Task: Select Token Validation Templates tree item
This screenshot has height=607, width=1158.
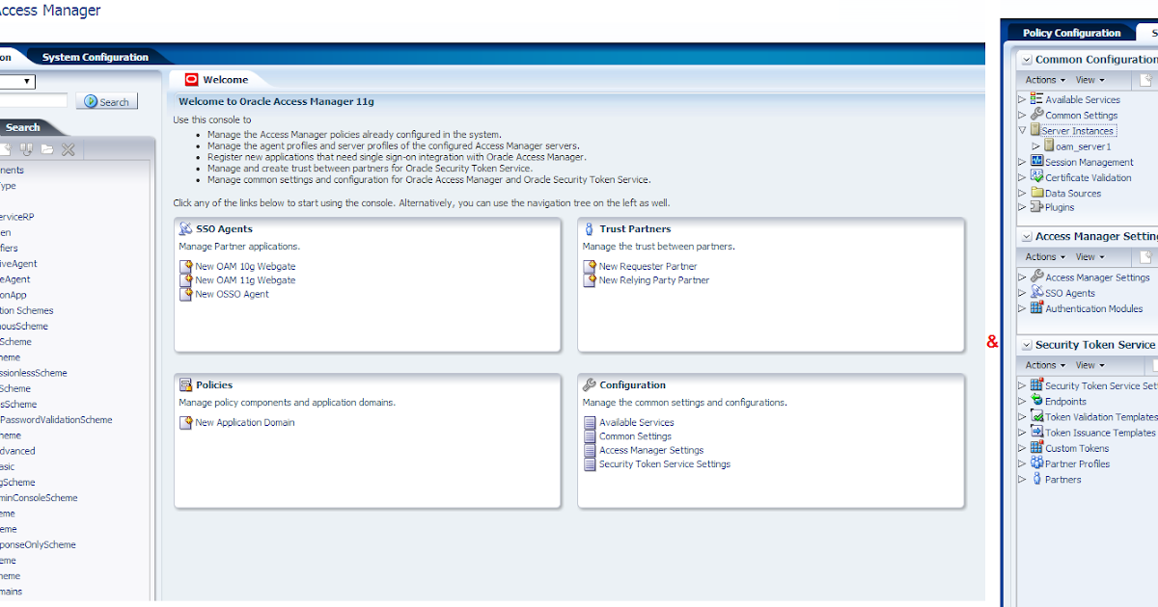Action: [1101, 417]
